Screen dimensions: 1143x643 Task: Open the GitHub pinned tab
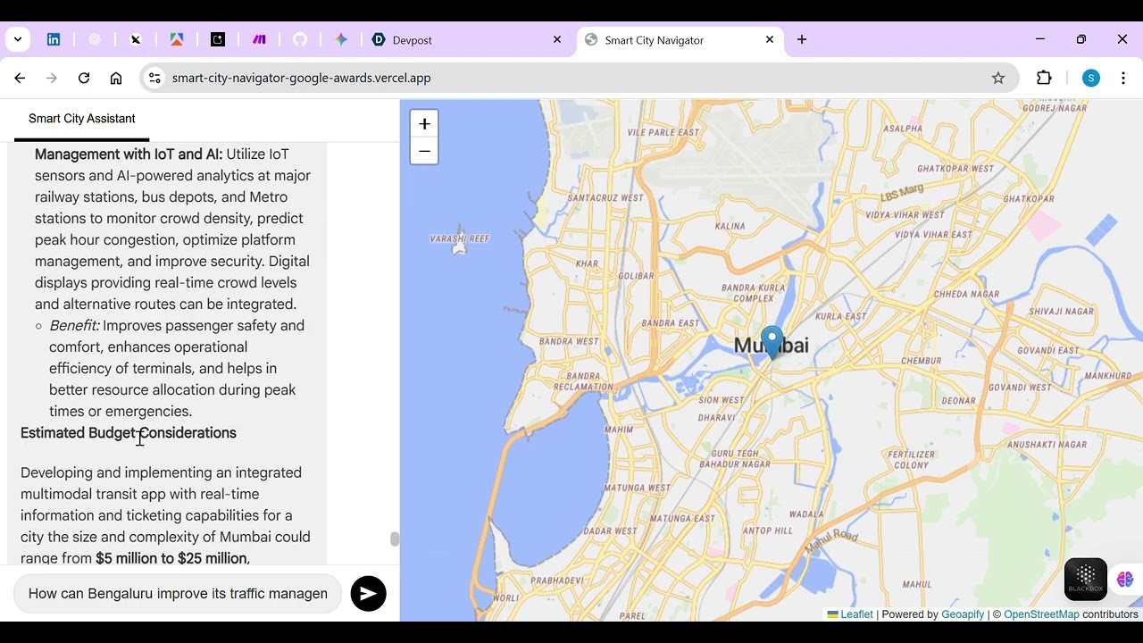pyautogui.click(x=300, y=39)
